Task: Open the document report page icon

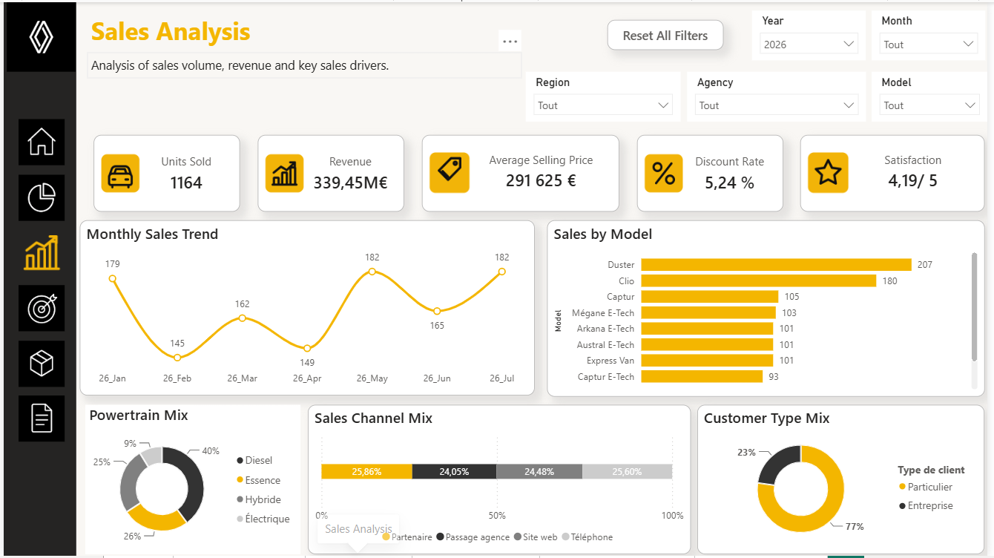Action: tap(42, 418)
